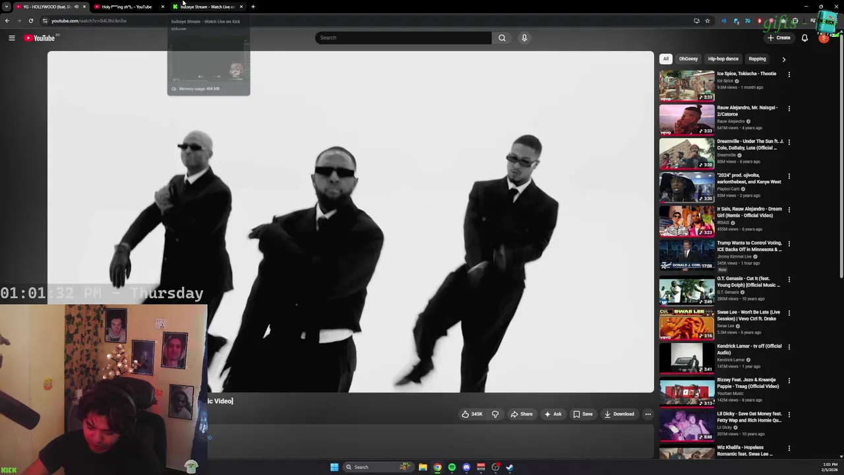This screenshot has width=844, height=475.
Task: Click the Ask button
Action: click(x=553, y=414)
